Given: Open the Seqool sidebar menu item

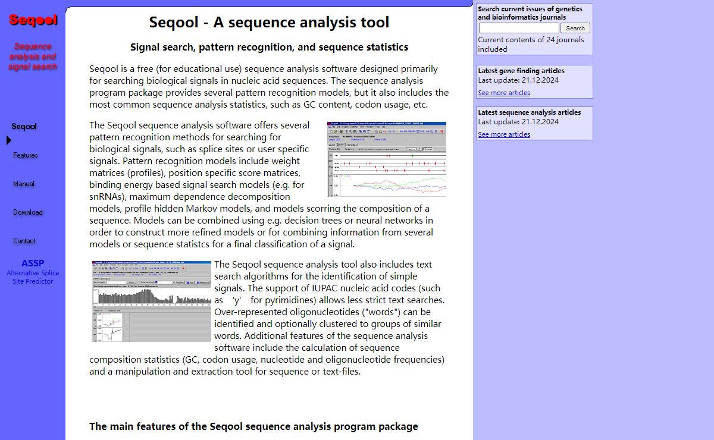Looking at the screenshot, I should click(24, 127).
